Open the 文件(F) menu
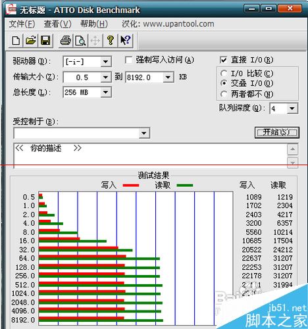 22,24
